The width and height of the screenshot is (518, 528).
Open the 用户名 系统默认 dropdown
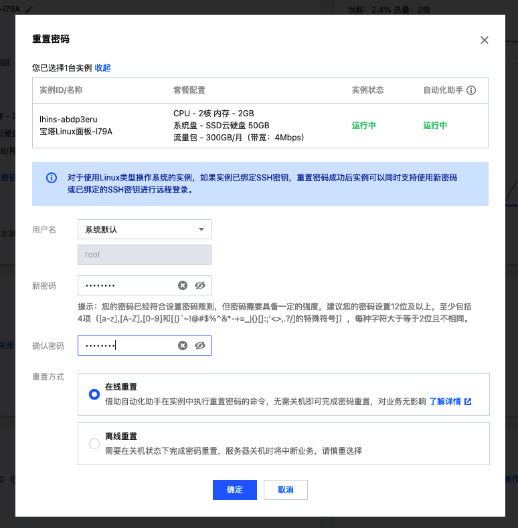(145, 229)
